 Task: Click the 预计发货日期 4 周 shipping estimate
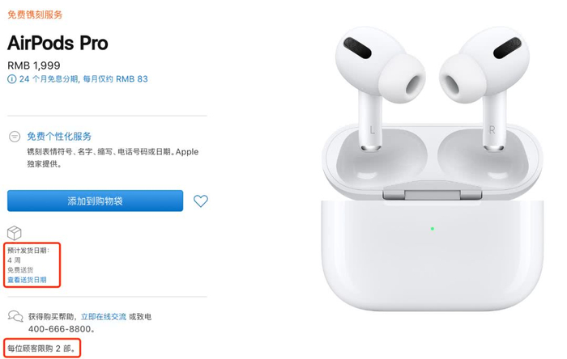click(28, 255)
